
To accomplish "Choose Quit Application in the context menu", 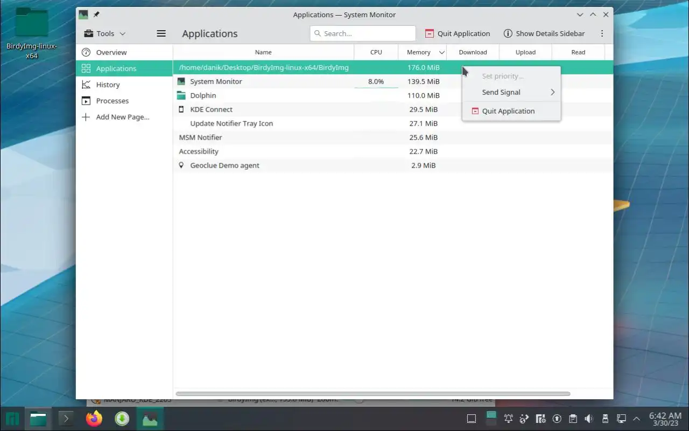I will pos(511,111).
